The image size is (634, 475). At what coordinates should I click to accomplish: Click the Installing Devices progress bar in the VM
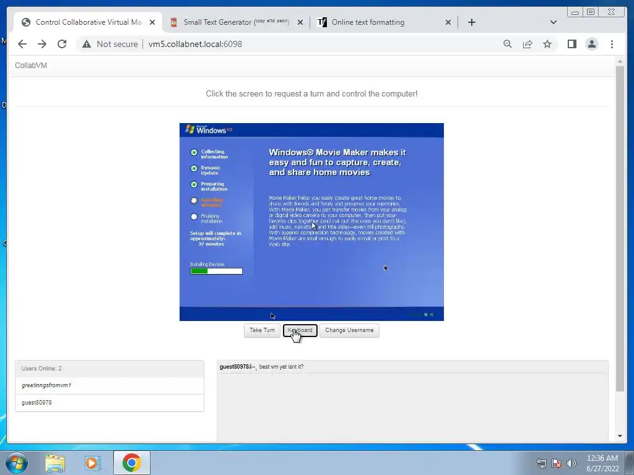tap(216, 271)
